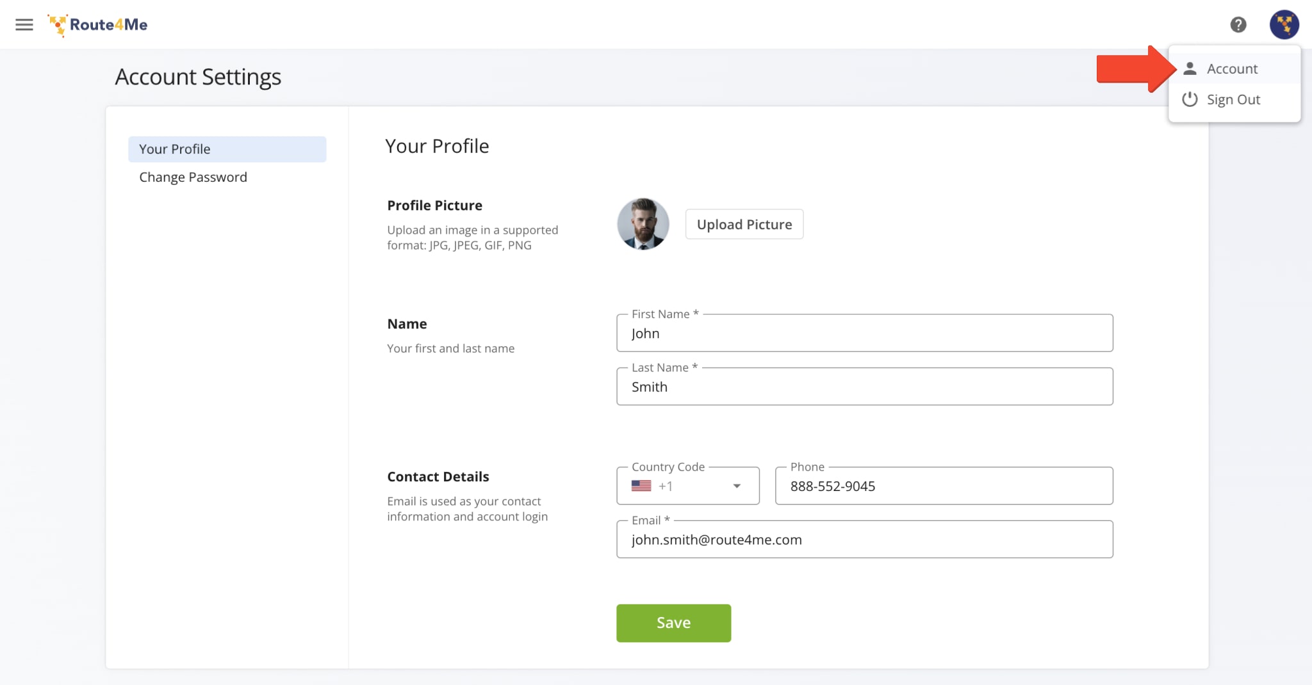This screenshot has width=1312, height=685.
Task: Click the user avatar icon in header
Action: pyautogui.click(x=1284, y=25)
